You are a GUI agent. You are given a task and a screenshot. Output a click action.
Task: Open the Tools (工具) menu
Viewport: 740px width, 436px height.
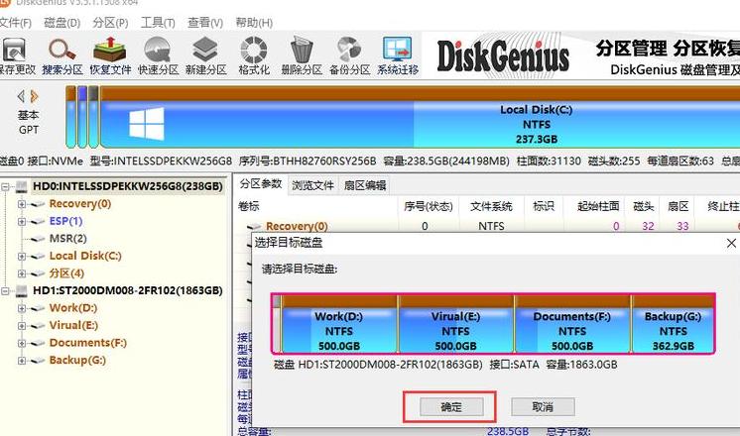tap(158, 23)
